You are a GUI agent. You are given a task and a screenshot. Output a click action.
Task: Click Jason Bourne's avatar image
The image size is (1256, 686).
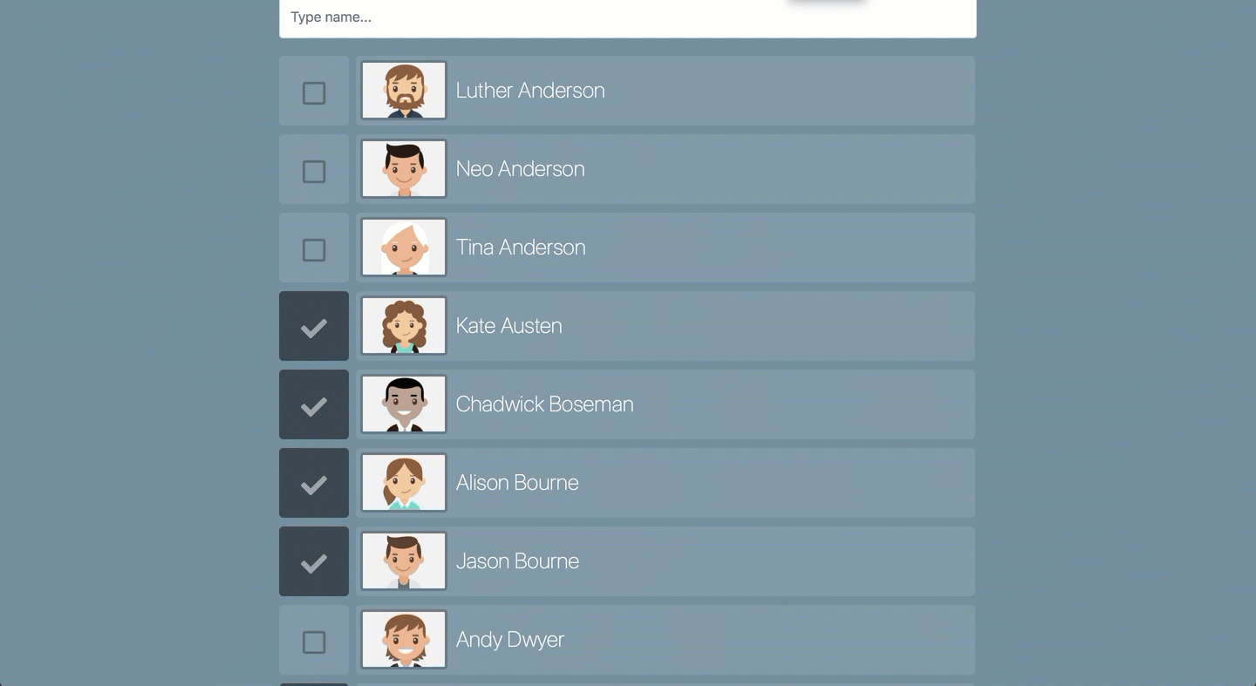coord(404,561)
